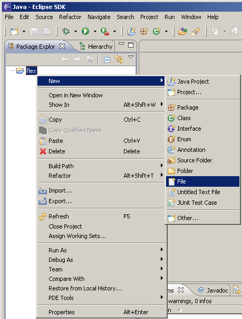The image size is (242, 319).
Task: Open the Refactor menu in menu bar
Action: (70, 17)
